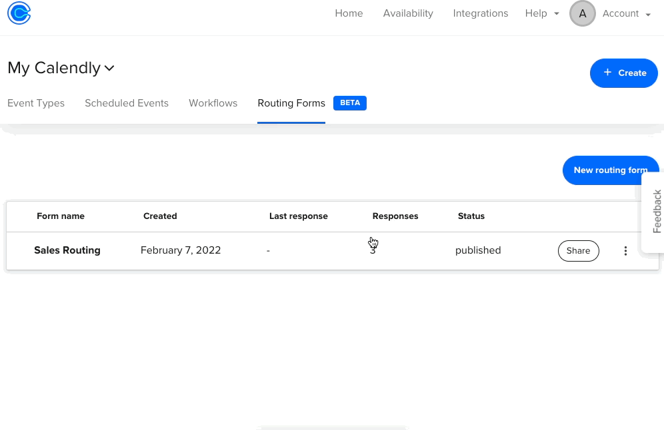Click the Responses column header
This screenshot has width=664, height=430.
[395, 216]
